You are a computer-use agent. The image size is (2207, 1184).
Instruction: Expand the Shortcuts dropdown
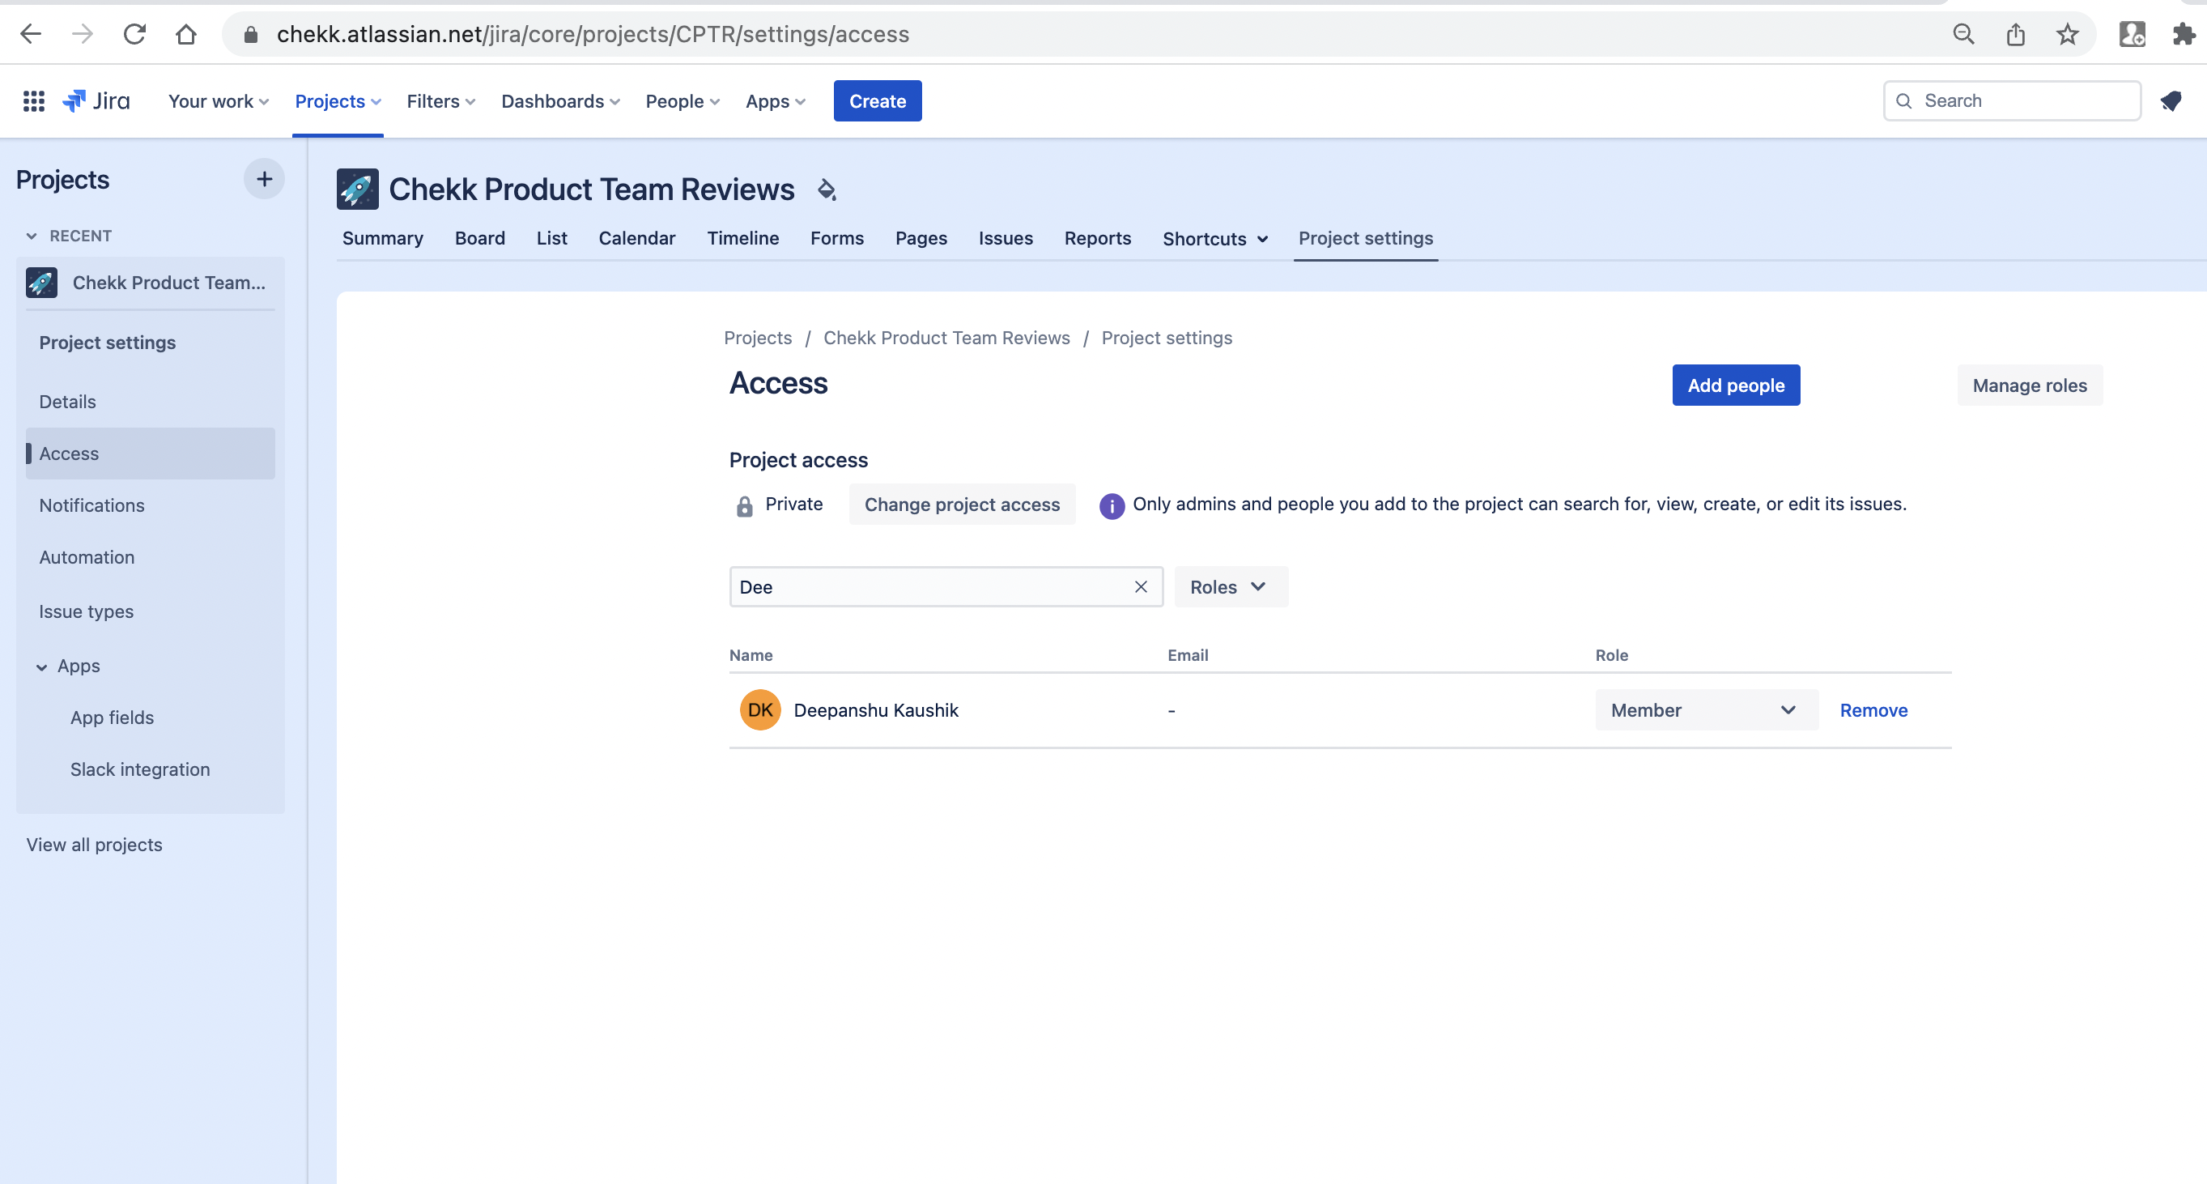(1215, 239)
